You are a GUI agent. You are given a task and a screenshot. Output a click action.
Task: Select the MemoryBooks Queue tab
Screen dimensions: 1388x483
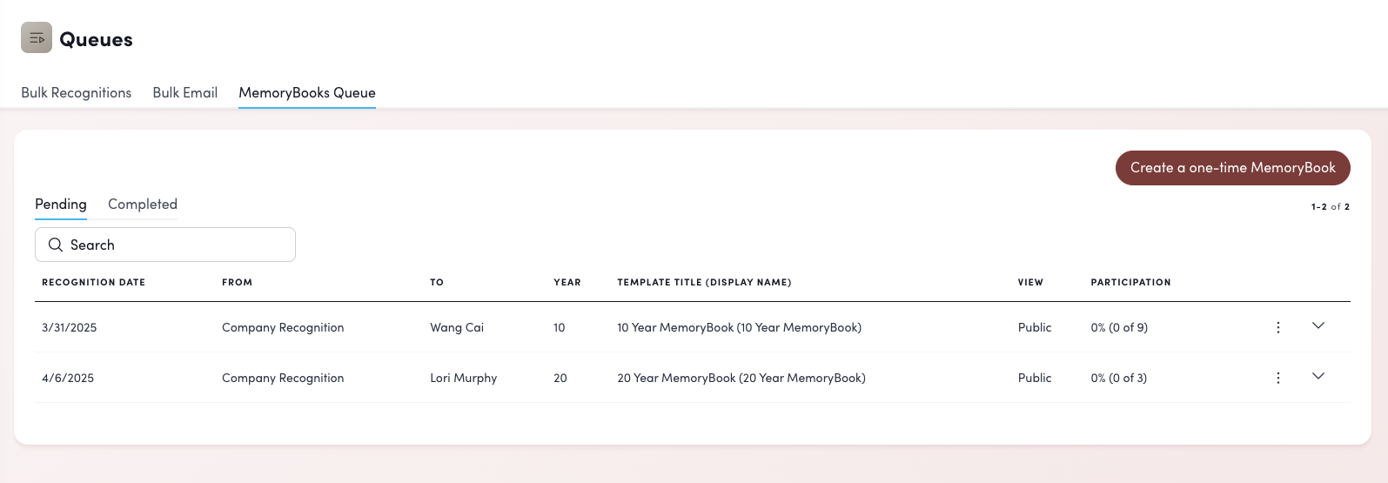(x=307, y=93)
